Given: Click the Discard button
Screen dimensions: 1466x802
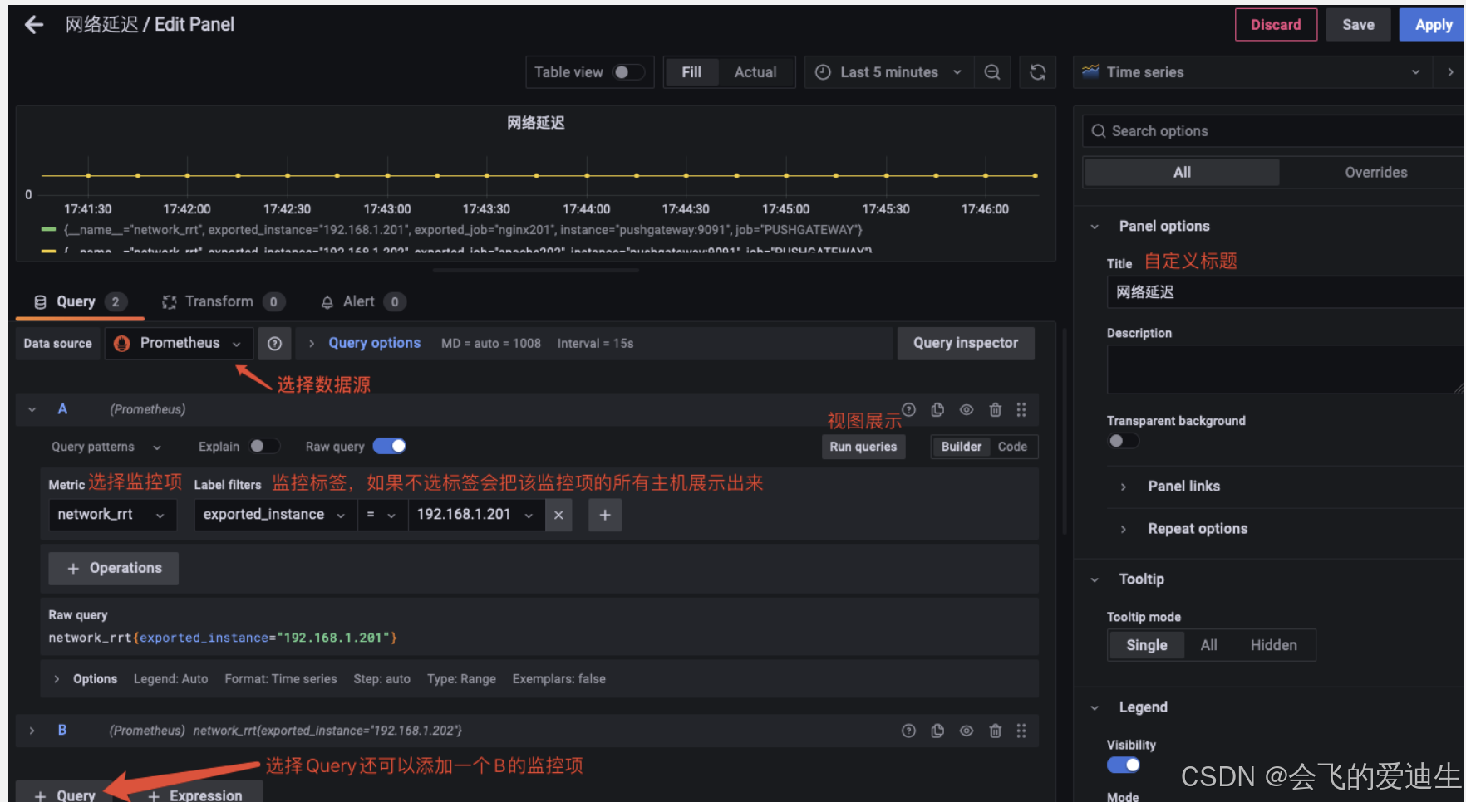Looking at the screenshot, I should tap(1276, 25).
